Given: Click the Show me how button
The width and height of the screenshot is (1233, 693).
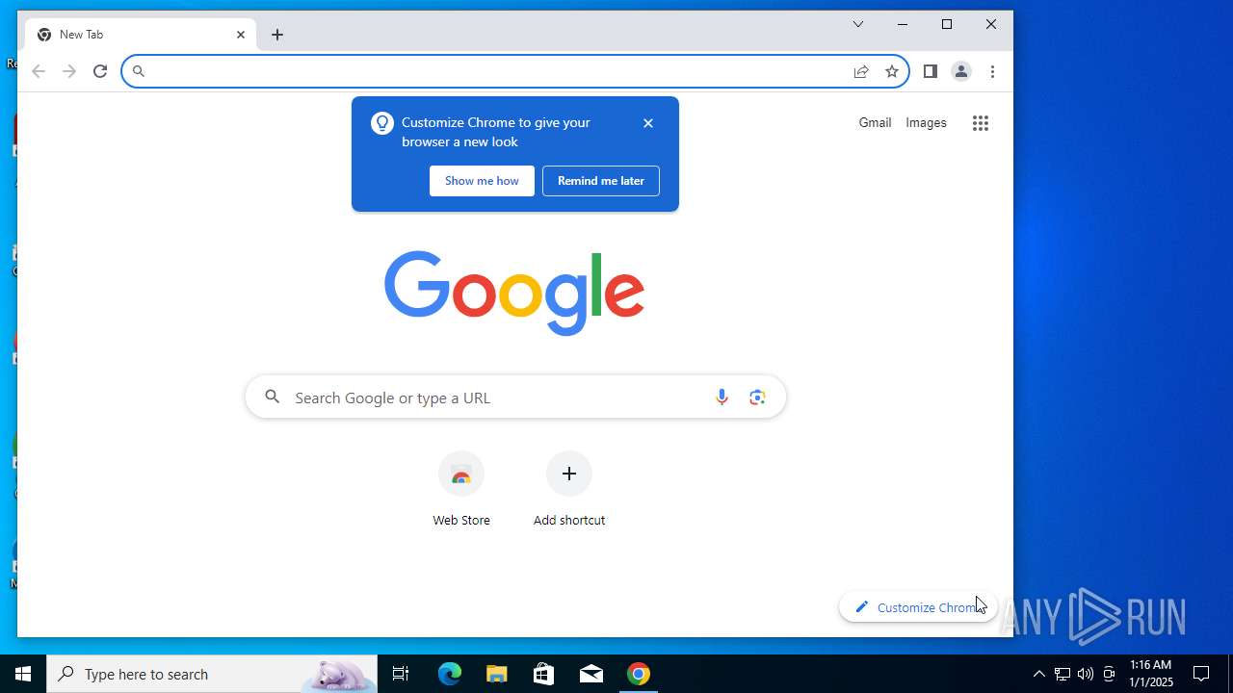Looking at the screenshot, I should point(482,181).
